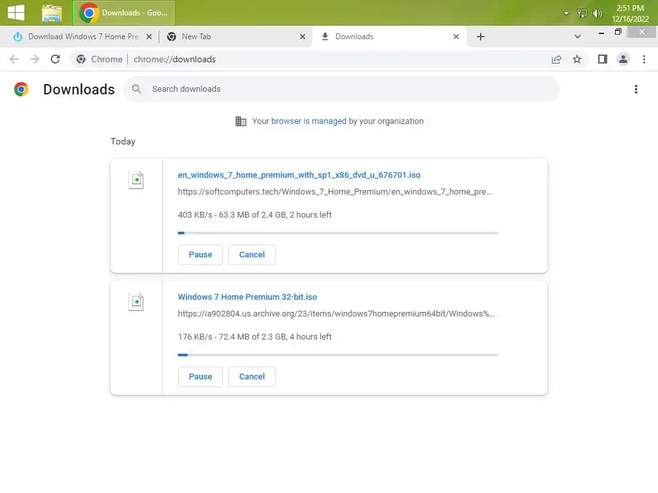Click the file icon of en_windows_7 ISO download
The image size is (658, 493).
coord(136,180)
